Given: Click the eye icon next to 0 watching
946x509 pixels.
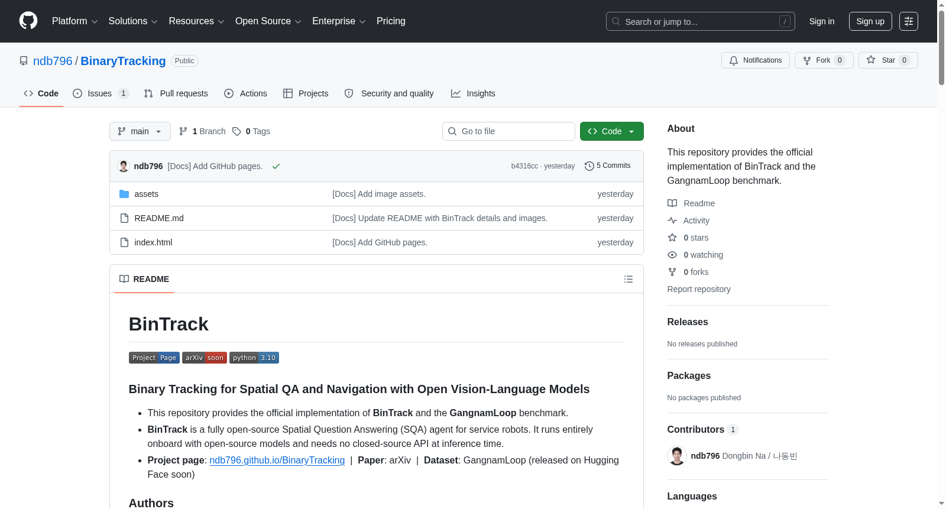Looking at the screenshot, I should tap(672, 255).
